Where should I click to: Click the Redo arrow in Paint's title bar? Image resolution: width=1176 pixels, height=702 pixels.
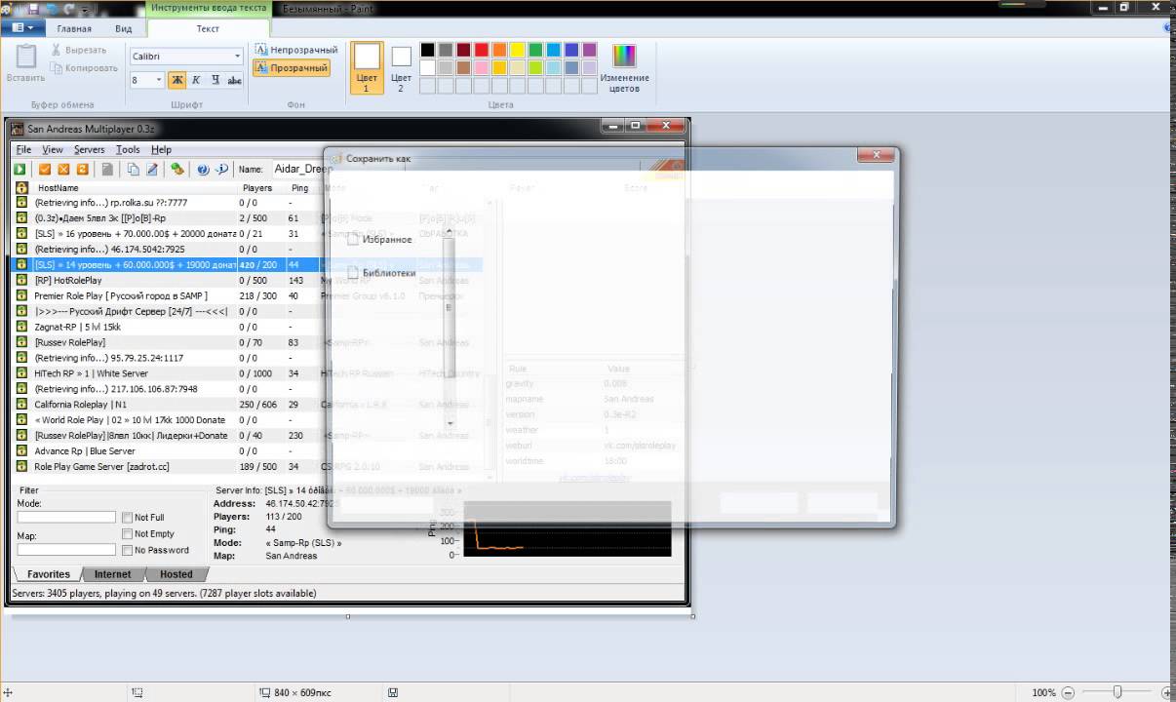(66, 7)
